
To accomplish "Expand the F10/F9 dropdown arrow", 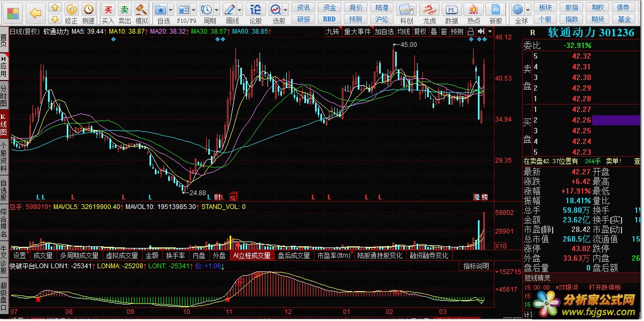I will pyautogui.click(x=194, y=10).
